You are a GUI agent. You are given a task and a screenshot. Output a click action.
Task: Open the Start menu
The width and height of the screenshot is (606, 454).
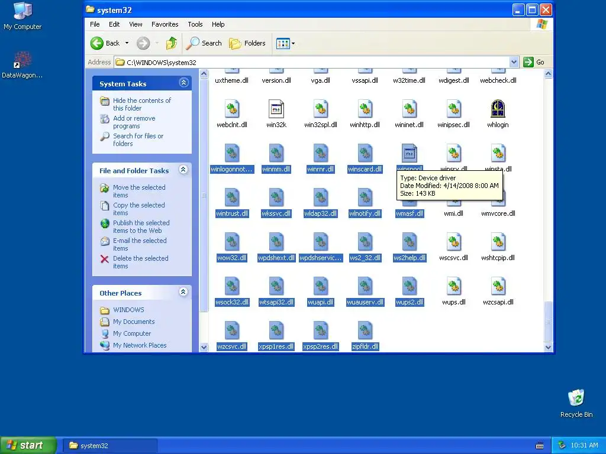(x=28, y=445)
